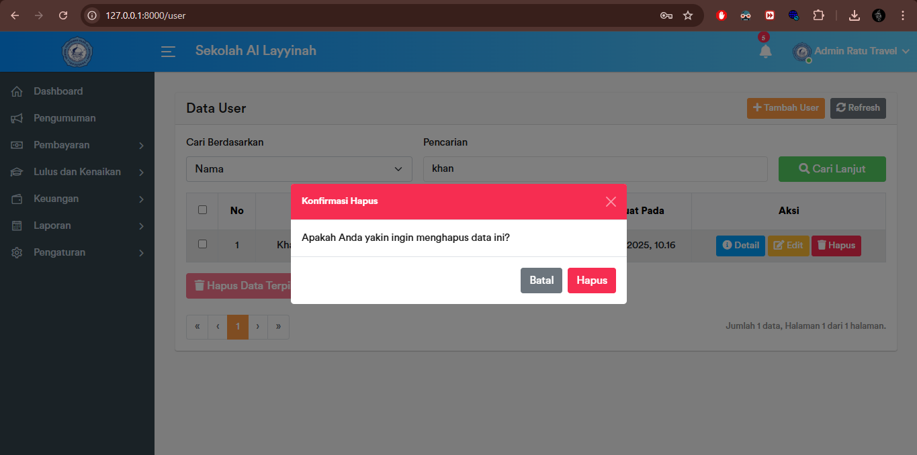Click the Pencarian search input field
This screenshot has width=917, height=455.
[595, 169]
